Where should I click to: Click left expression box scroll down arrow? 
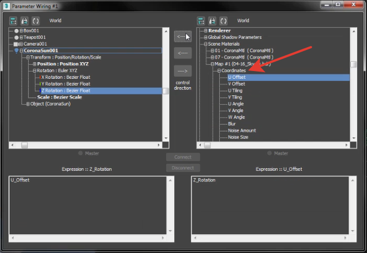(x=170, y=231)
